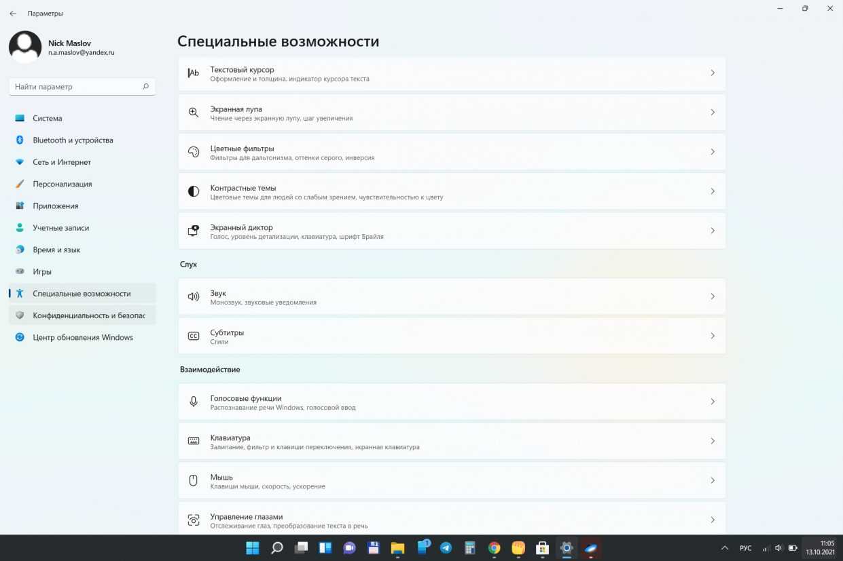Click the Экранный диктор narrator icon
Image resolution: width=843 pixels, height=561 pixels.
coord(194,231)
